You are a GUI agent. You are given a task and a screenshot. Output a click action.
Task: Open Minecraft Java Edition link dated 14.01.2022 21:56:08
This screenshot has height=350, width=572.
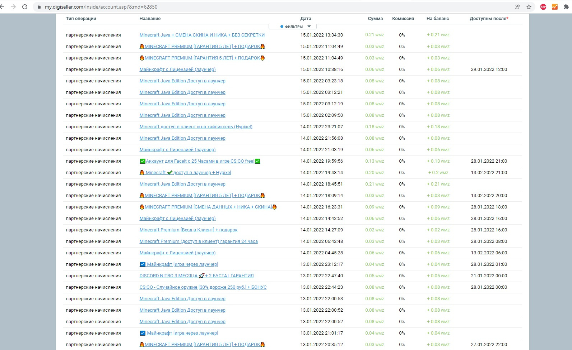tap(182, 138)
